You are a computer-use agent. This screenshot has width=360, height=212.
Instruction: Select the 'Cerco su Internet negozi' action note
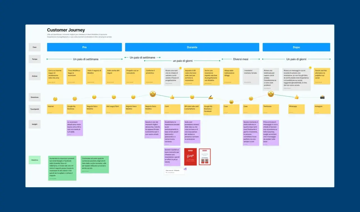[x=55, y=76]
